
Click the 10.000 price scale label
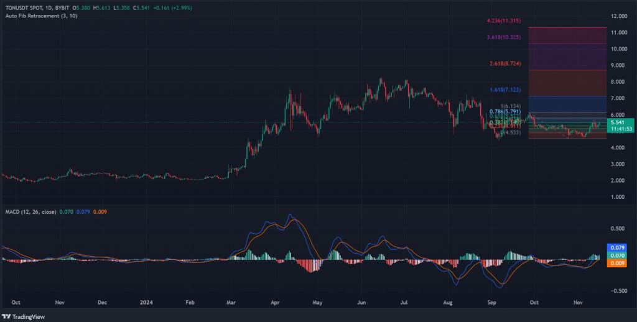point(620,48)
